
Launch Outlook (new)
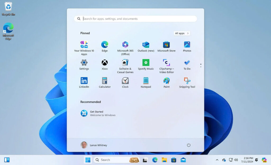point(146,46)
